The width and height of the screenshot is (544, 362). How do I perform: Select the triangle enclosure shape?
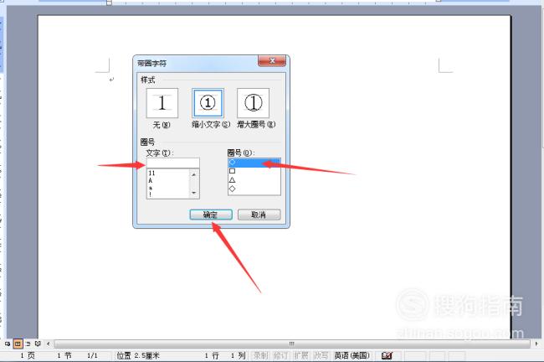pyautogui.click(x=254, y=180)
